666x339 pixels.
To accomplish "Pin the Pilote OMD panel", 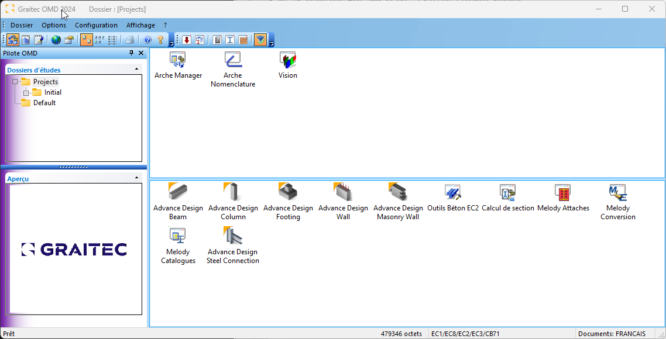I will [131, 53].
